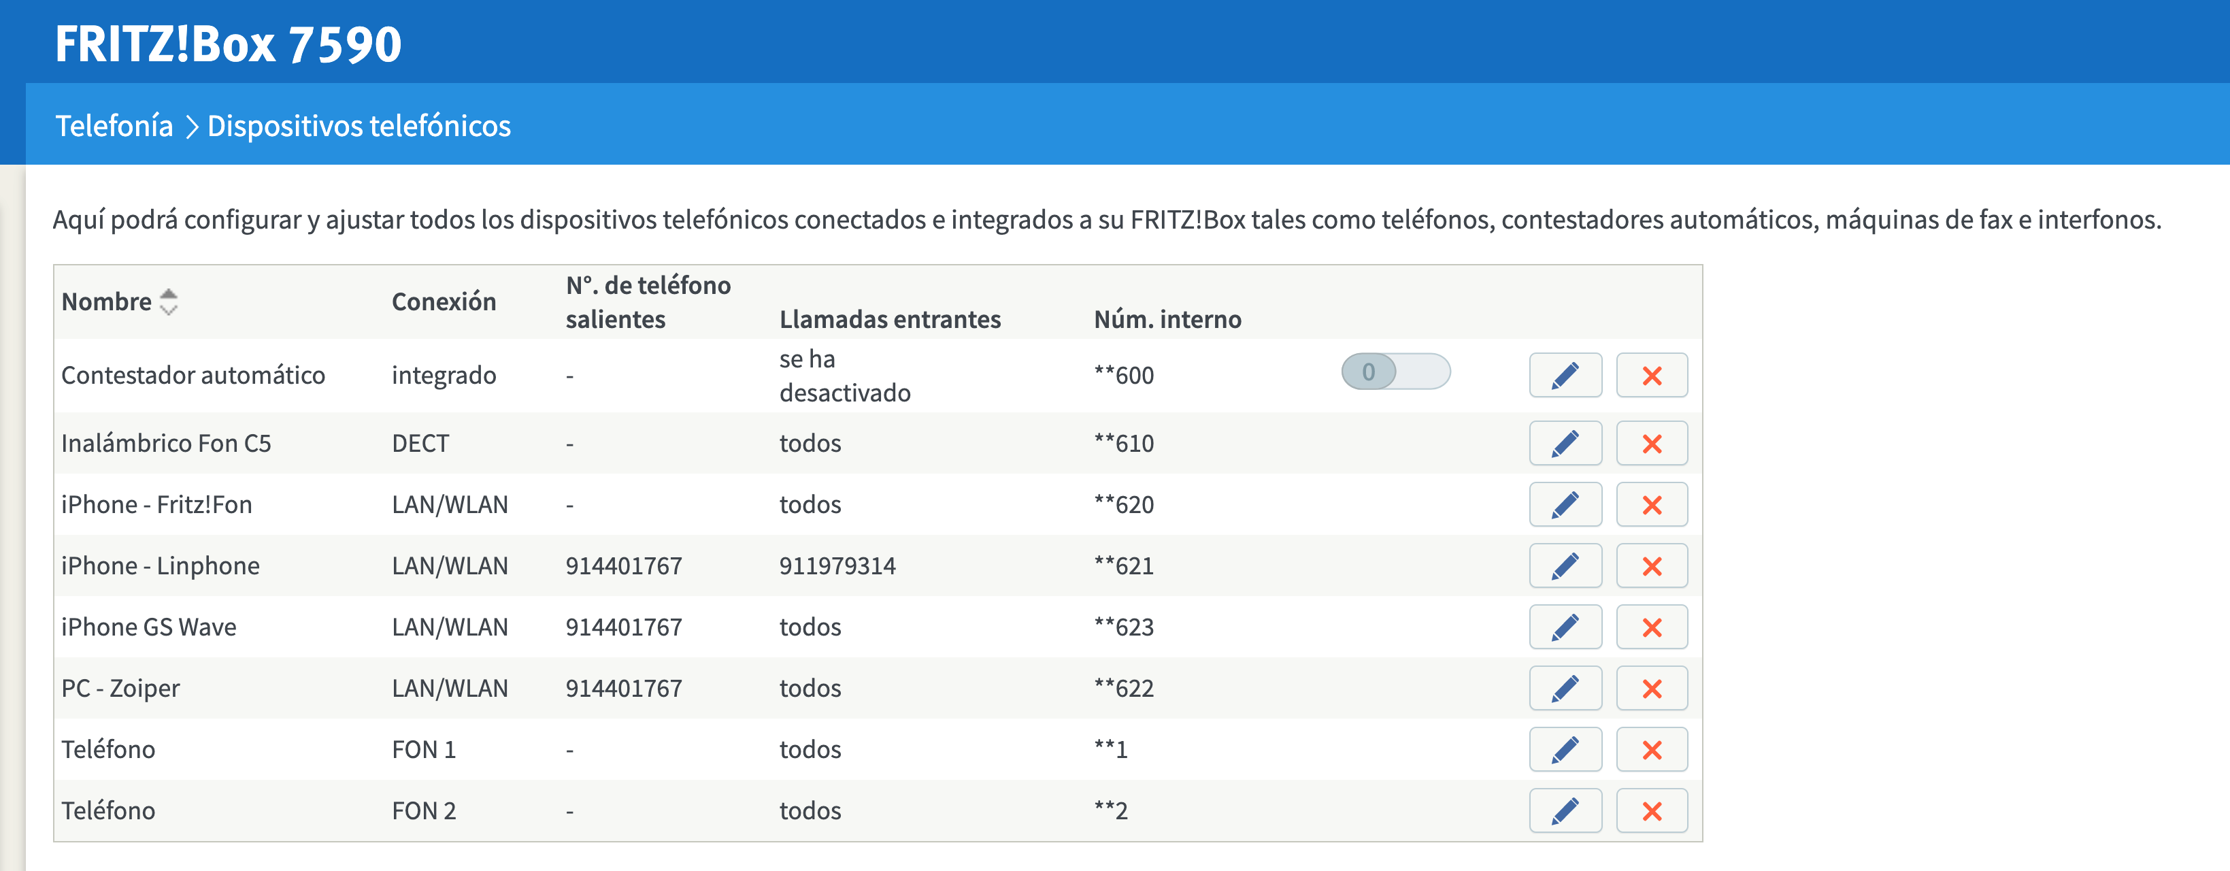Edit the PC - Zoiper device

[x=1565, y=689]
